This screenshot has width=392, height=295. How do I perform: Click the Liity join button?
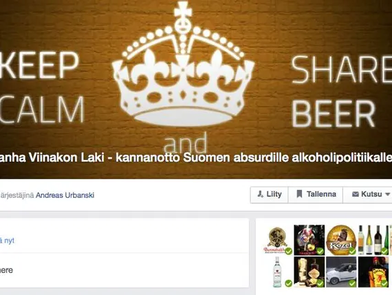coord(270,194)
